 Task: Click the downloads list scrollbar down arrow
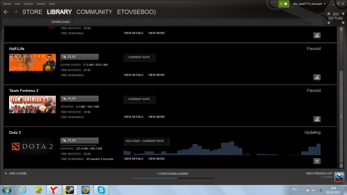coord(341,166)
